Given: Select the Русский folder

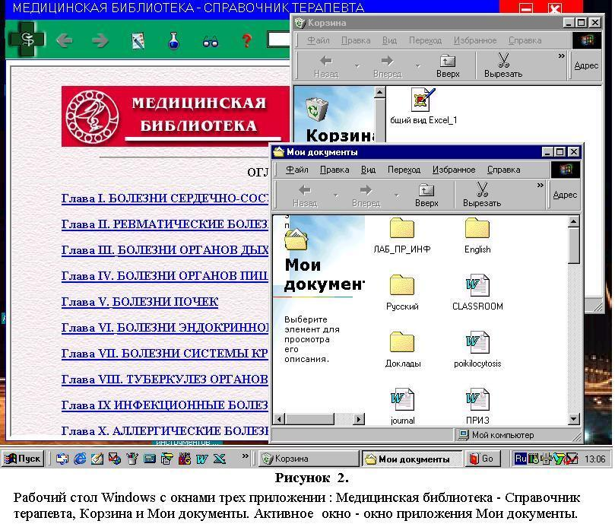Looking at the screenshot, I should pos(402,294).
